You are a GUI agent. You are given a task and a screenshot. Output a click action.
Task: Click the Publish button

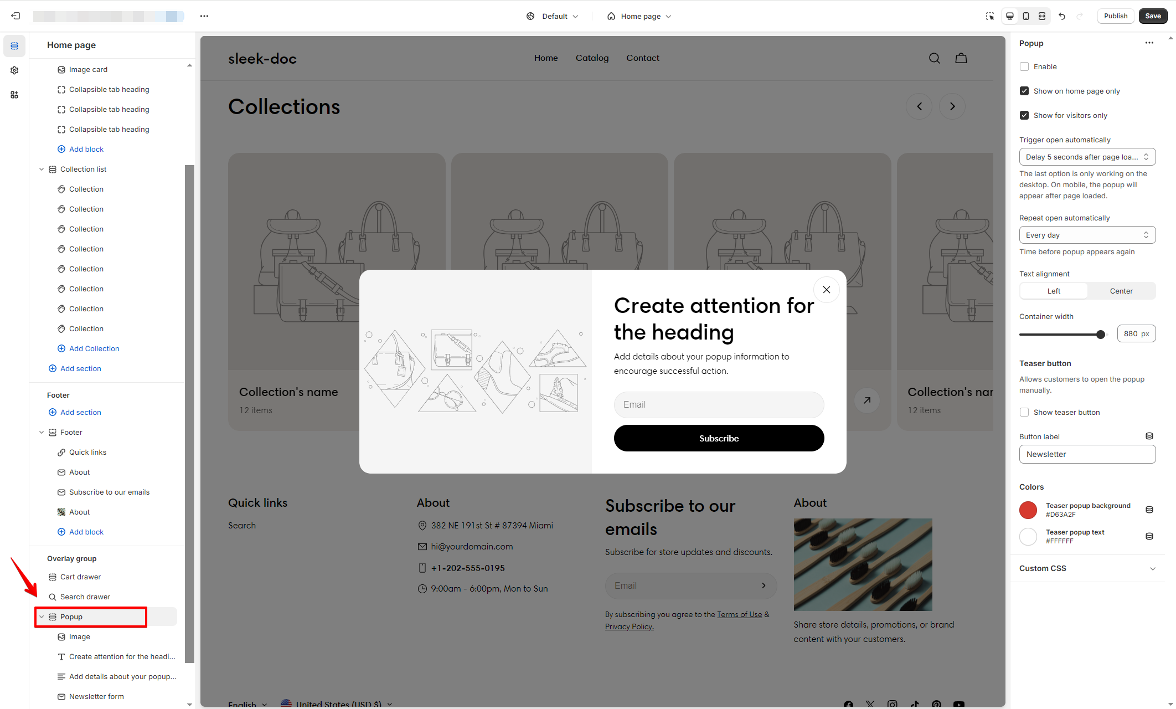tap(1115, 16)
